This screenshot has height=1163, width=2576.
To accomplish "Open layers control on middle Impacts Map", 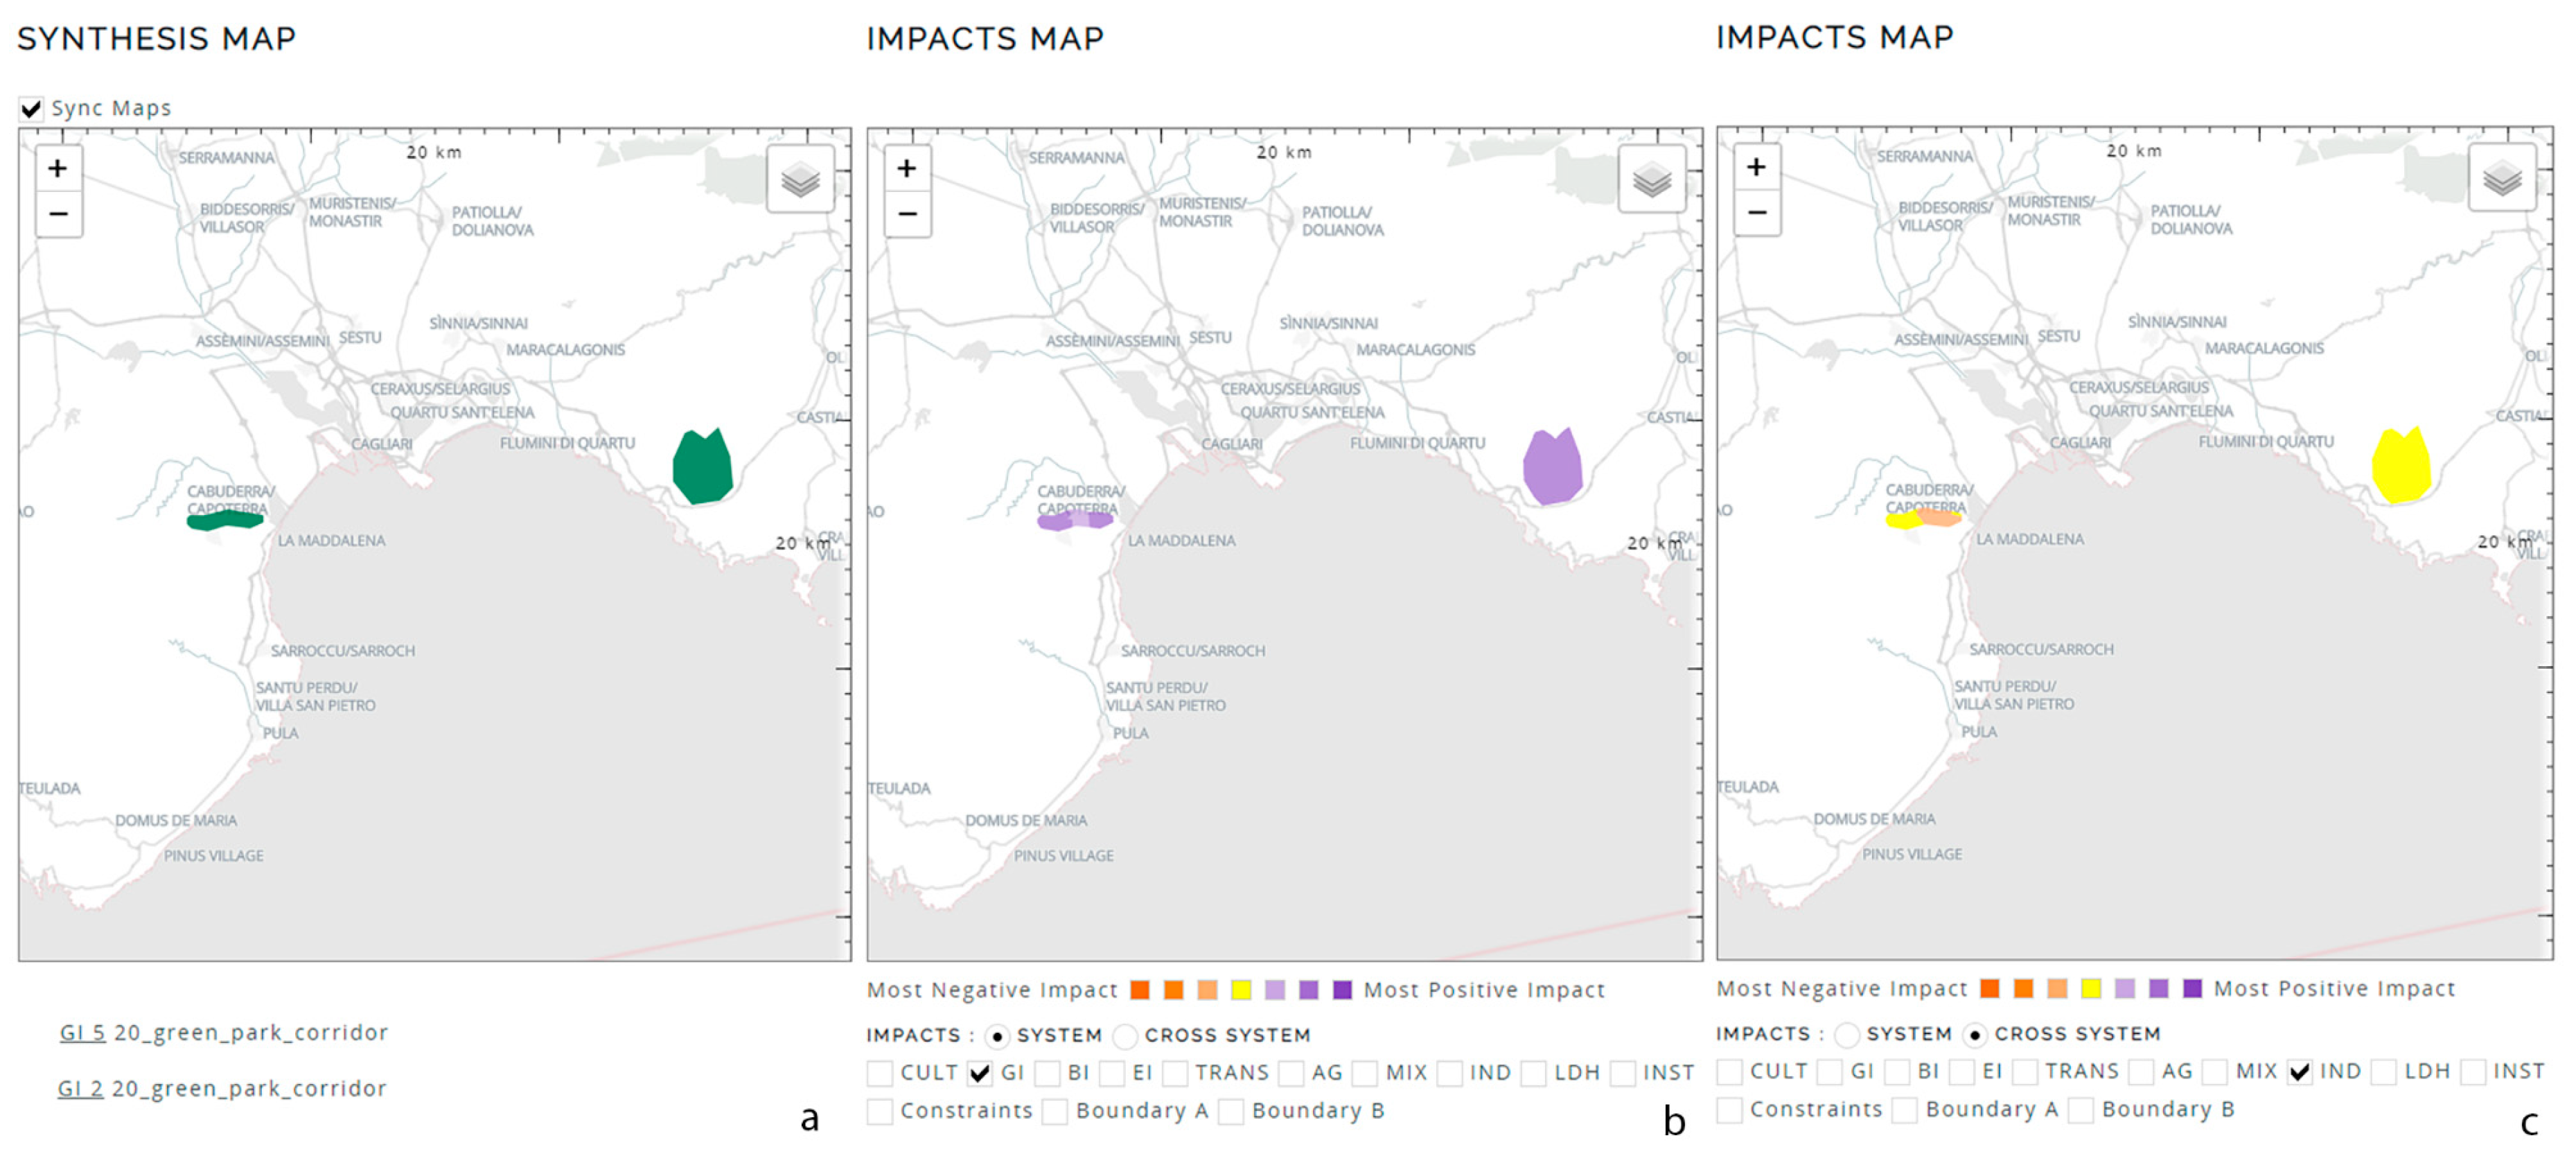I will point(1651,180).
